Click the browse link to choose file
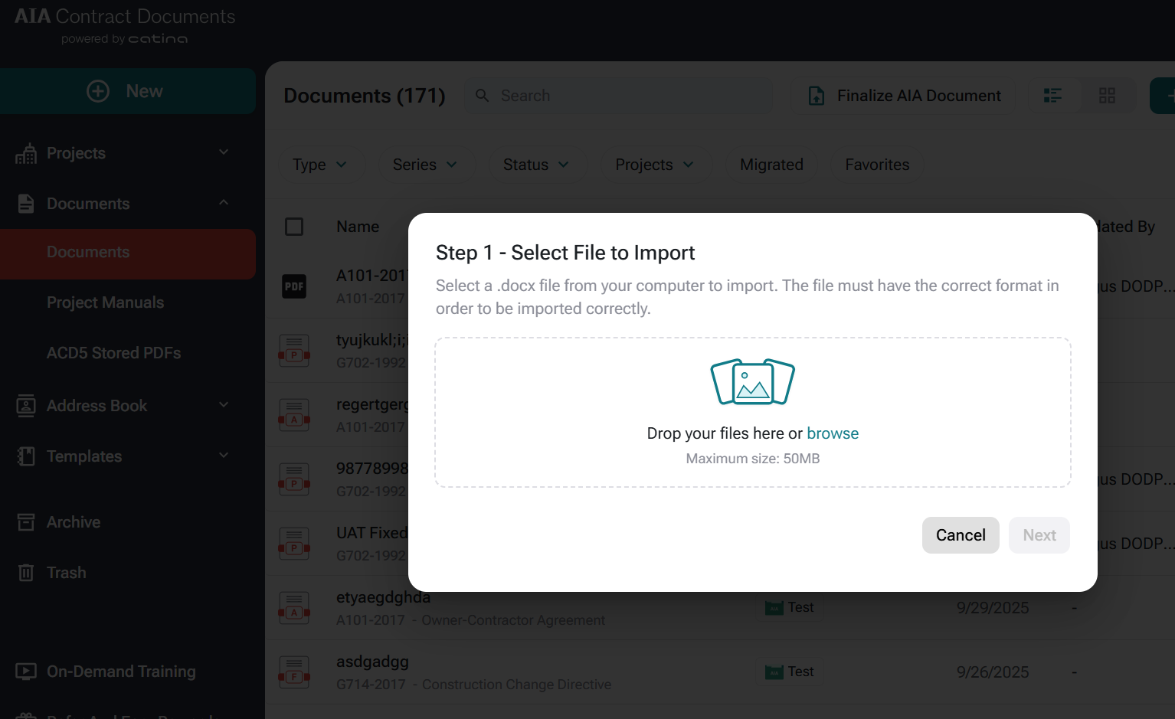 [833, 433]
